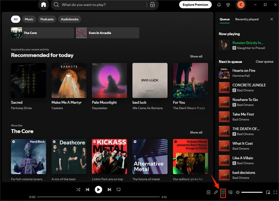Switch to the Queue tab
The width and height of the screenshot is (279, 201).
pyautogui.click(x=225, y=19)
